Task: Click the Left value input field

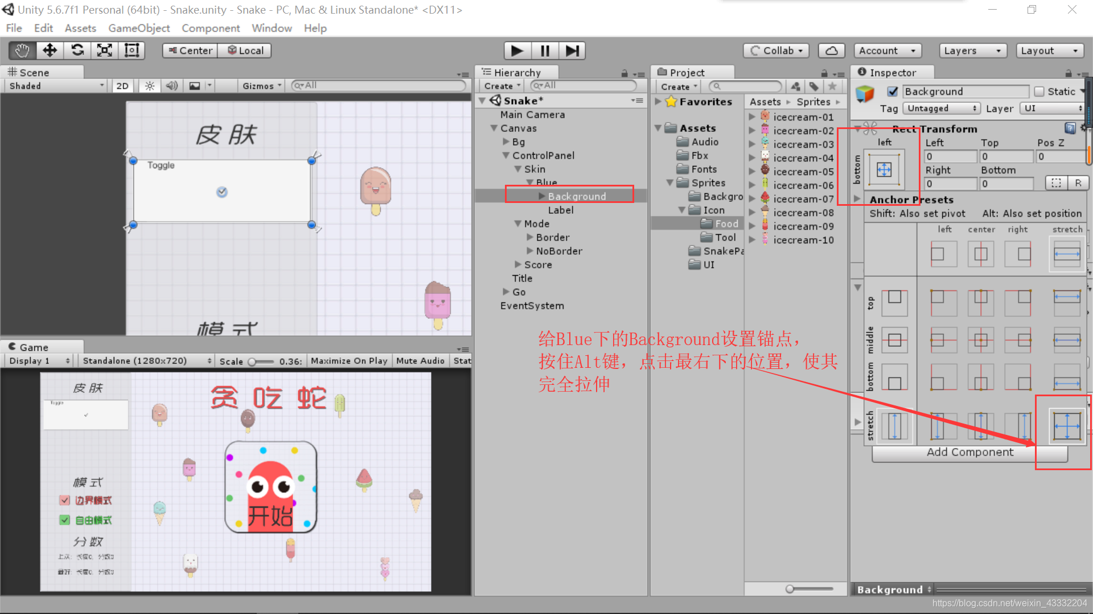Action: [951, 156]
